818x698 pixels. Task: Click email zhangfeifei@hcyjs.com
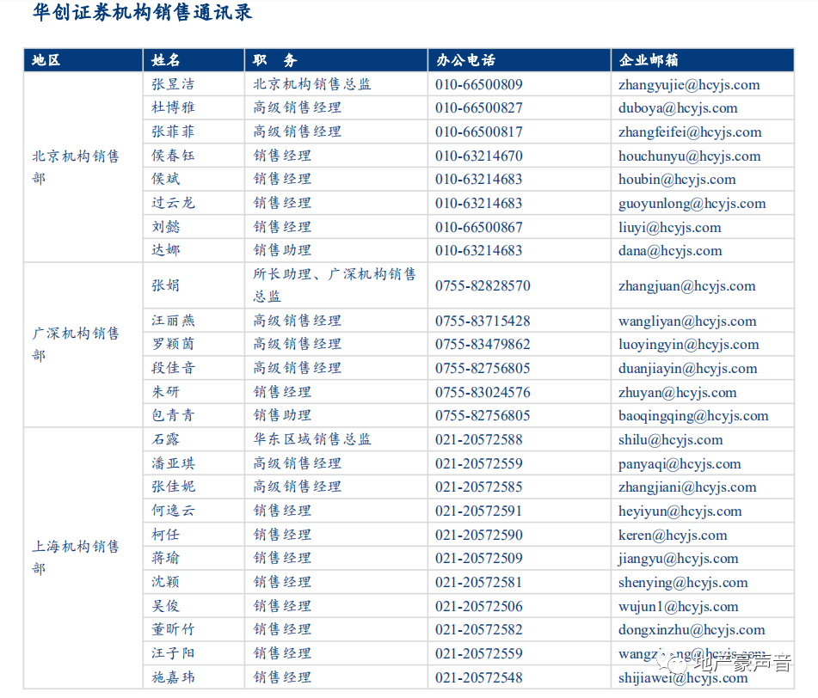coord(690,132)
